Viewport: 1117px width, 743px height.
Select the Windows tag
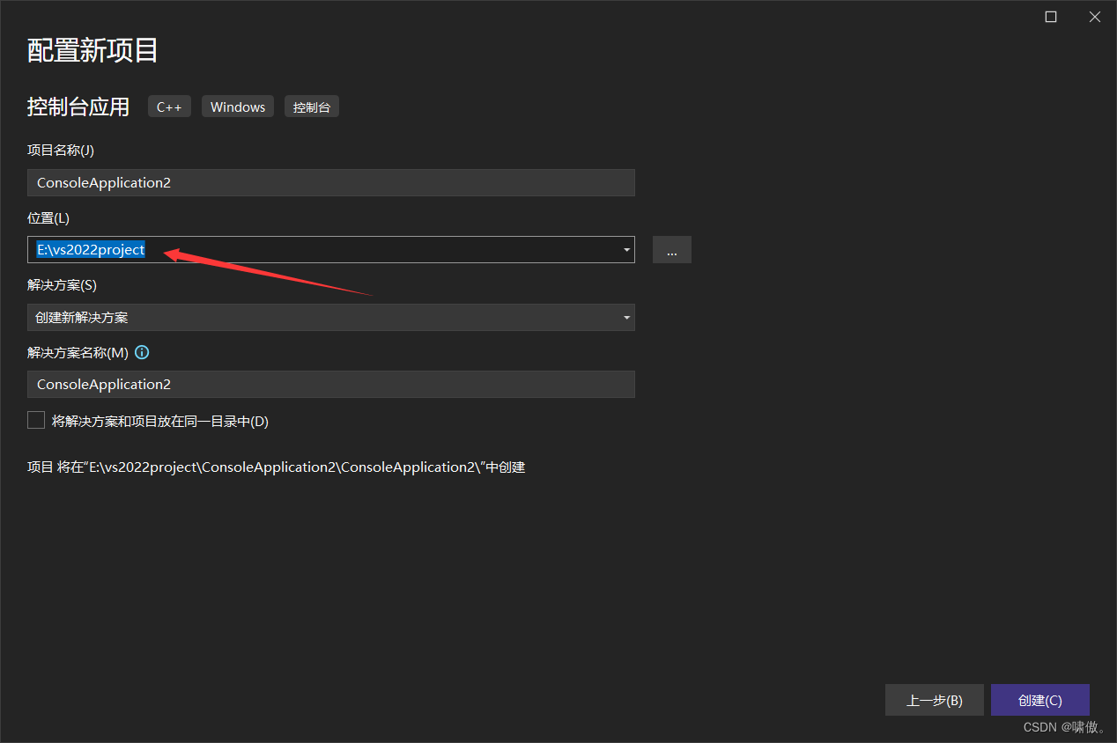[237, 107]
